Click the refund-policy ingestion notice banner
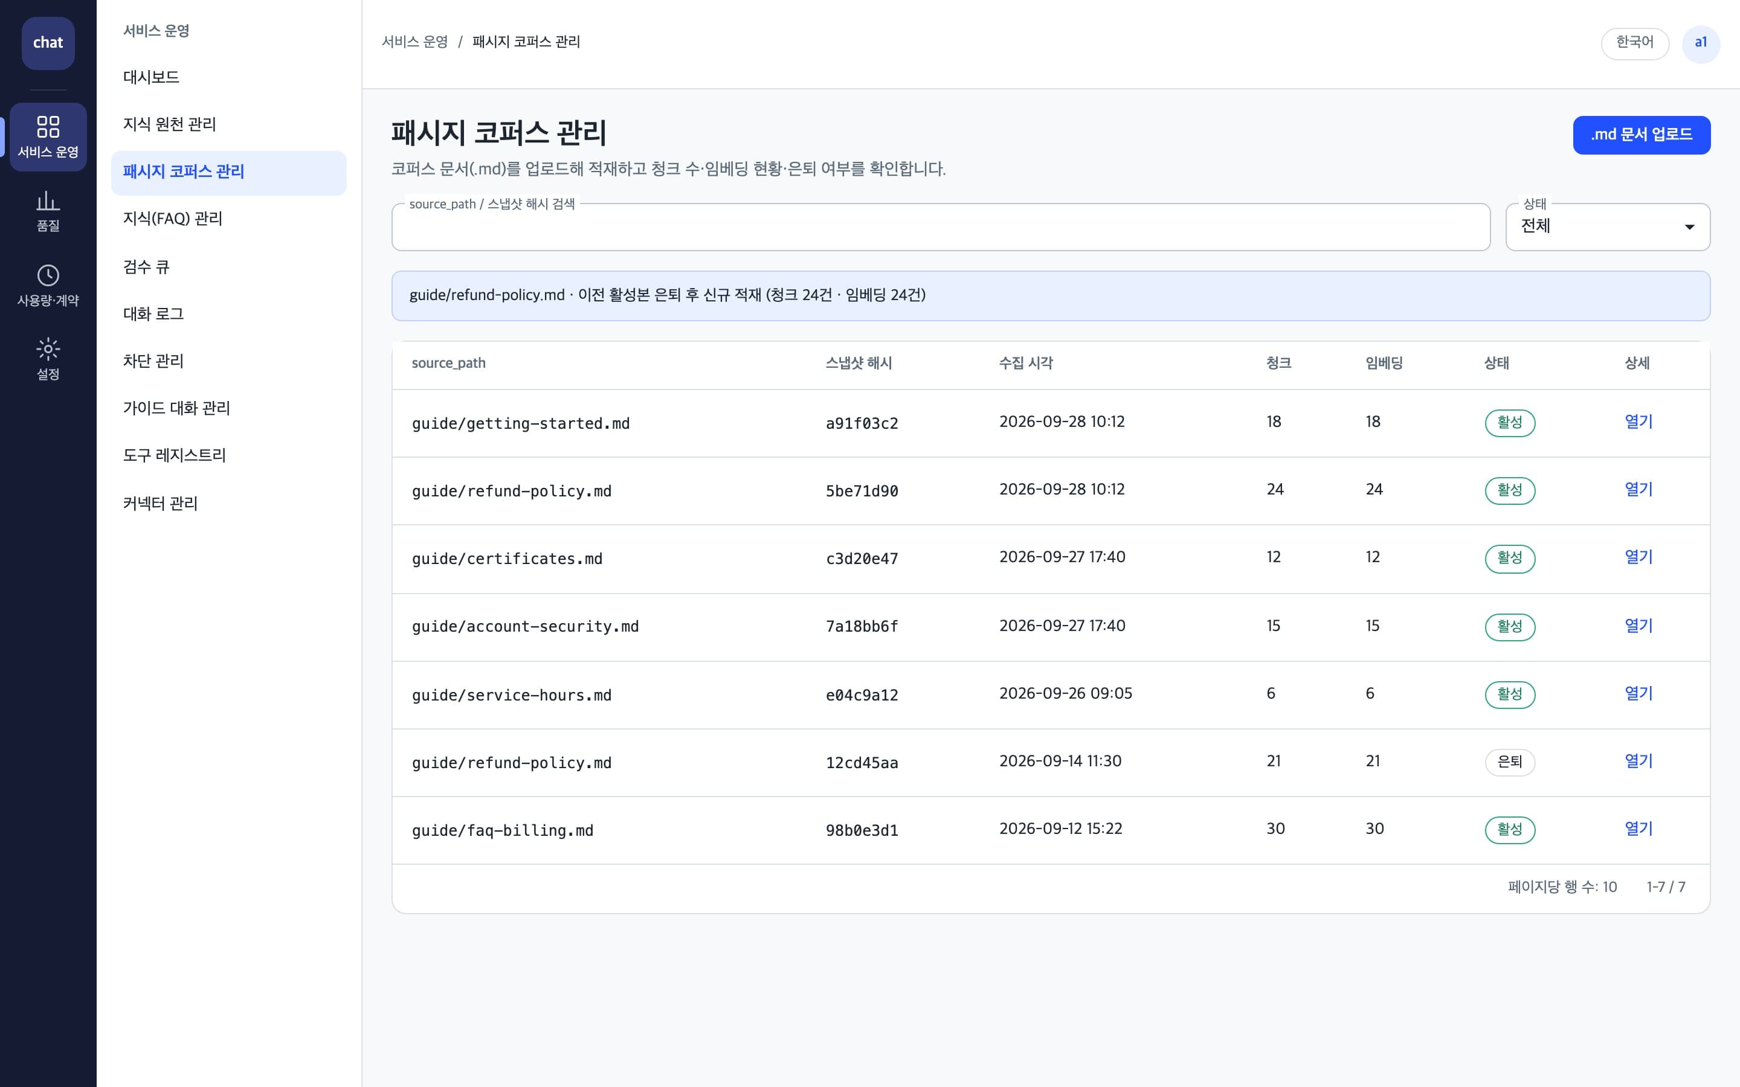Viewport: 1740px width, 1087px height. (x=1051, y=295)
